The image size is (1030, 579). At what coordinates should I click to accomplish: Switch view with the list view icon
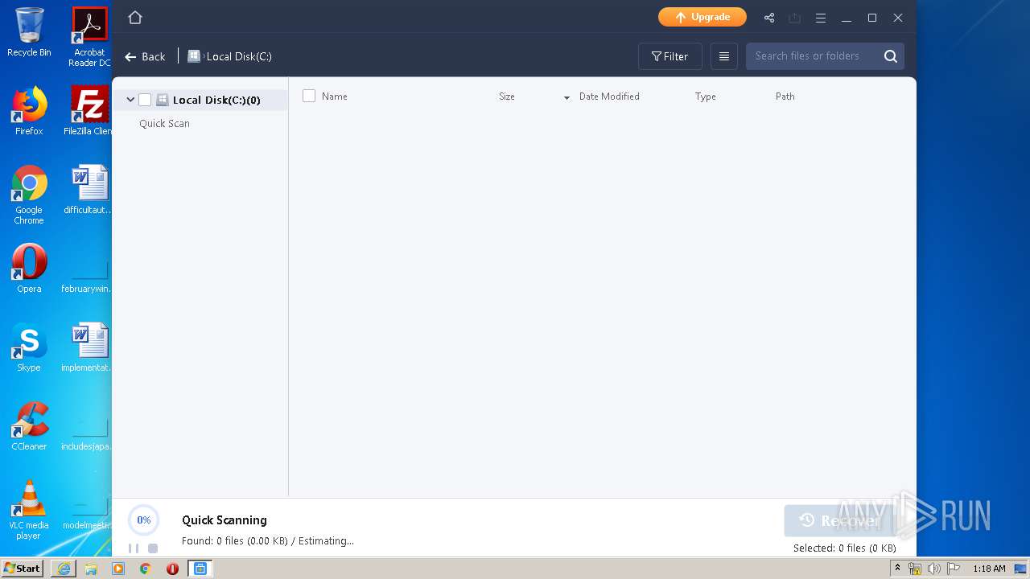pos(724,56)
